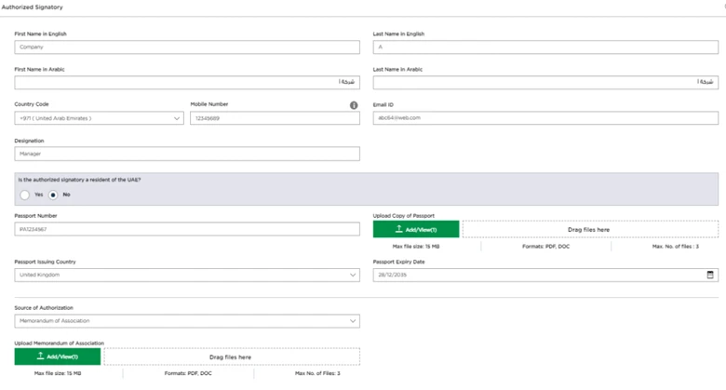This screenshot has height=390, width=726.
Task: Click the Passport Expiry Date field
Action: [535, 275]
